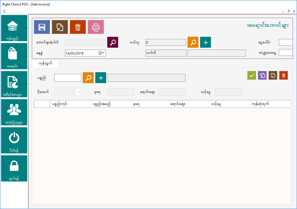Open the date picker calendar dropdown
Screen dimensions: 297x209
pyautogui.click(x=101, y=53)
